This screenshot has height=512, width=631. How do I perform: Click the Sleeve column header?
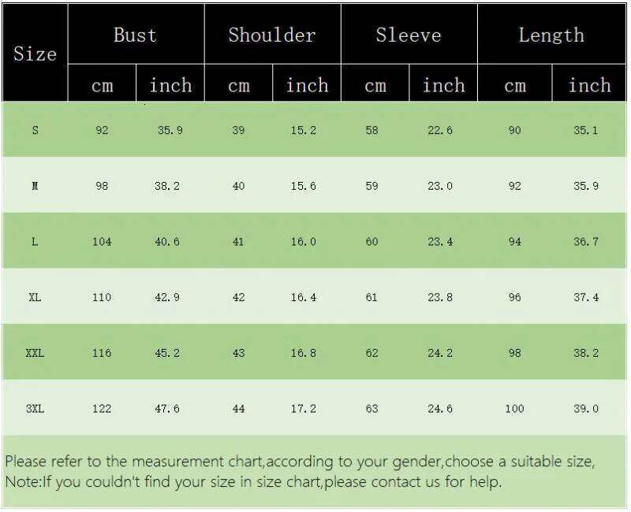click(409, 35)
